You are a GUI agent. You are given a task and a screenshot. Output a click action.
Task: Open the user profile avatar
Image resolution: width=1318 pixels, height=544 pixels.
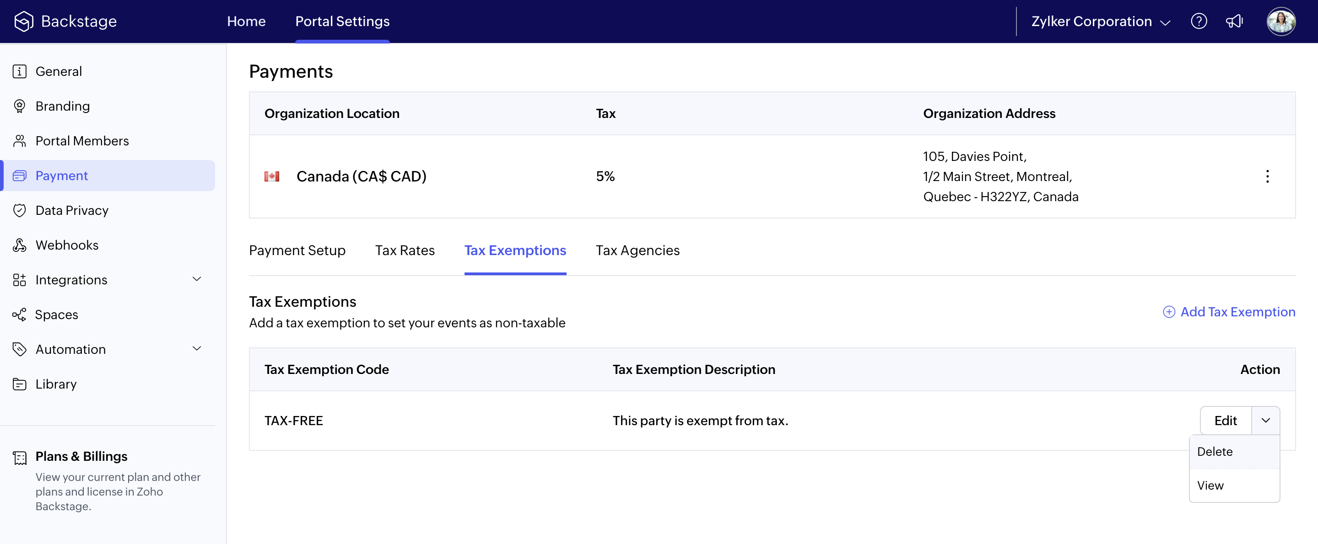(1280, 21)
